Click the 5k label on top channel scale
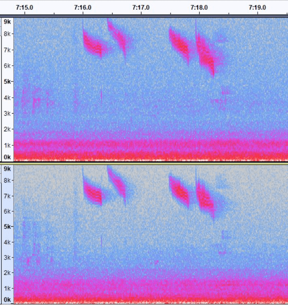288x305 pixels. 7,81
